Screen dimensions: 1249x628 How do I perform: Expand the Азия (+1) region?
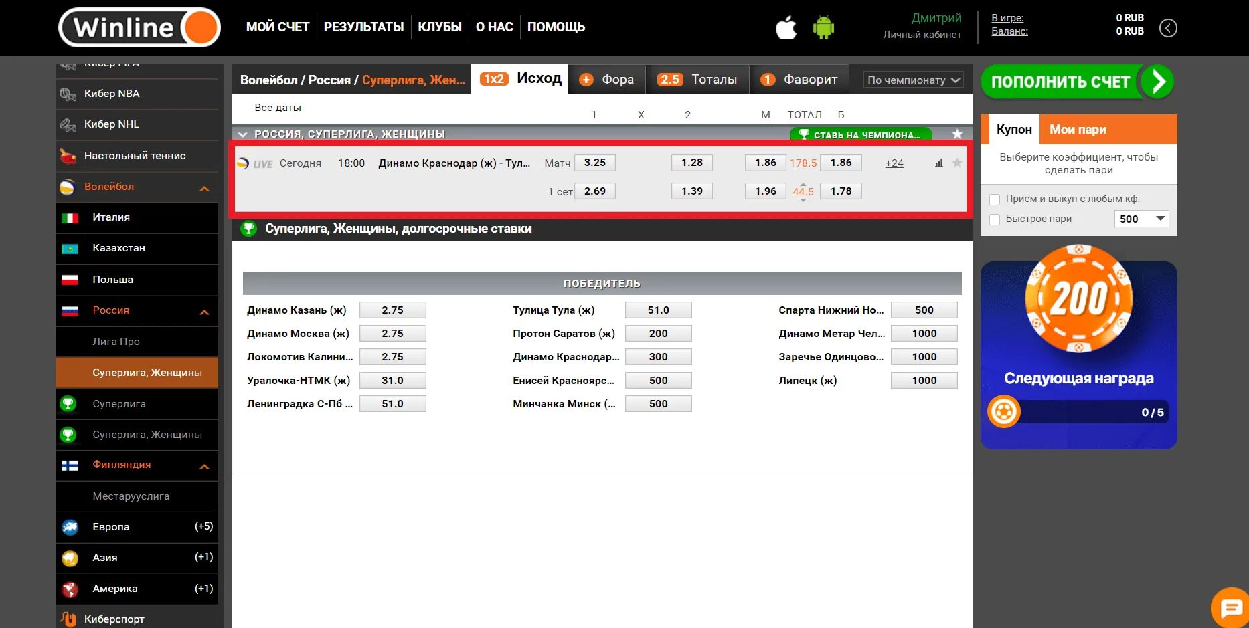pyautogui.click(x=137, y=558)
